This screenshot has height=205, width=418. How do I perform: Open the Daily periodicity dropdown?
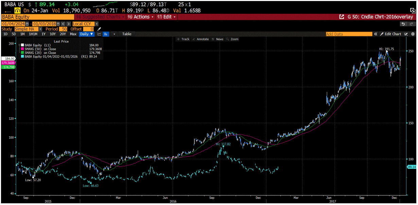click(86, 34)
